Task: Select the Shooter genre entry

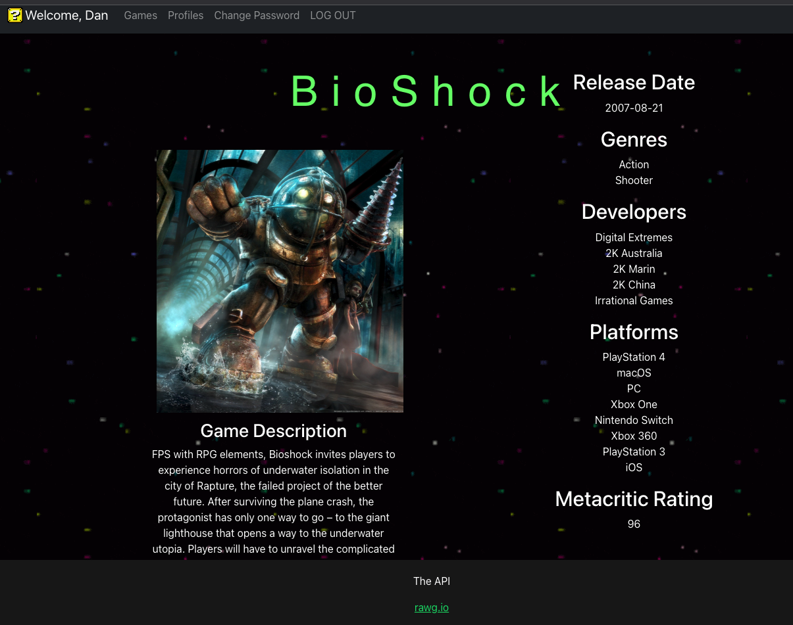Action: point(634,180)
